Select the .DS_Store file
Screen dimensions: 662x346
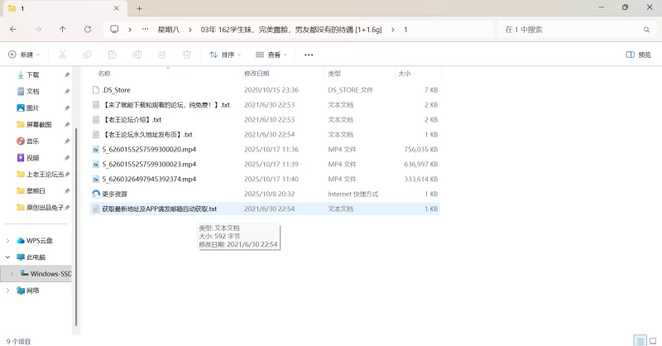pyautogui.click(x=116, y=89)
